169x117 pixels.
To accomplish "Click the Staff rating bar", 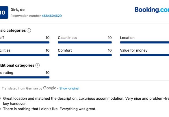I will click(25, 43).
